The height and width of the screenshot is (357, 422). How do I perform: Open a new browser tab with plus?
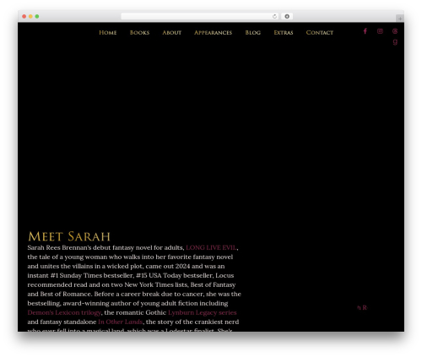(400, 19)
